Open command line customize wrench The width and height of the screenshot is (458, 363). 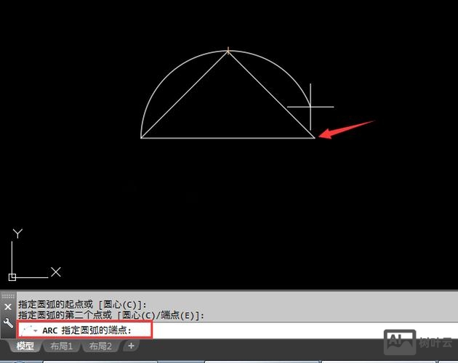click(8, 323)
